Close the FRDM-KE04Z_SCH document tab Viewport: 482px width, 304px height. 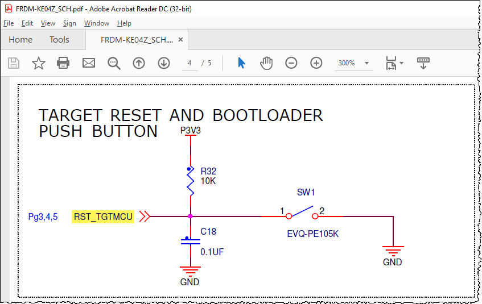pyautogui.click(x=181, y=39)
